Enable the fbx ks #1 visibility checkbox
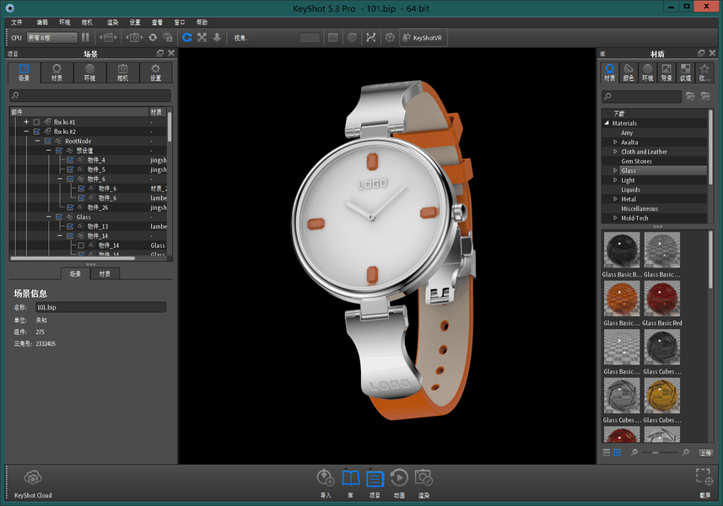The image size is (723, 506). tap(36, 122)
